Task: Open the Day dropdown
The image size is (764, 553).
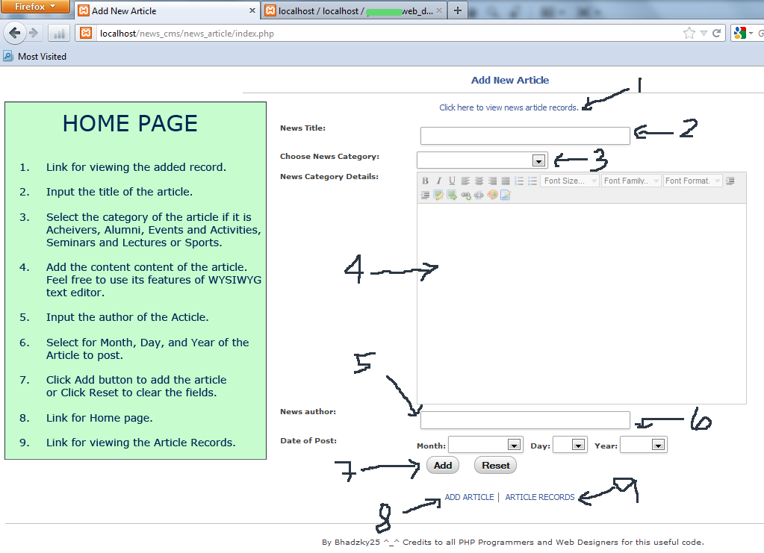Action: [x=571, y=445]
